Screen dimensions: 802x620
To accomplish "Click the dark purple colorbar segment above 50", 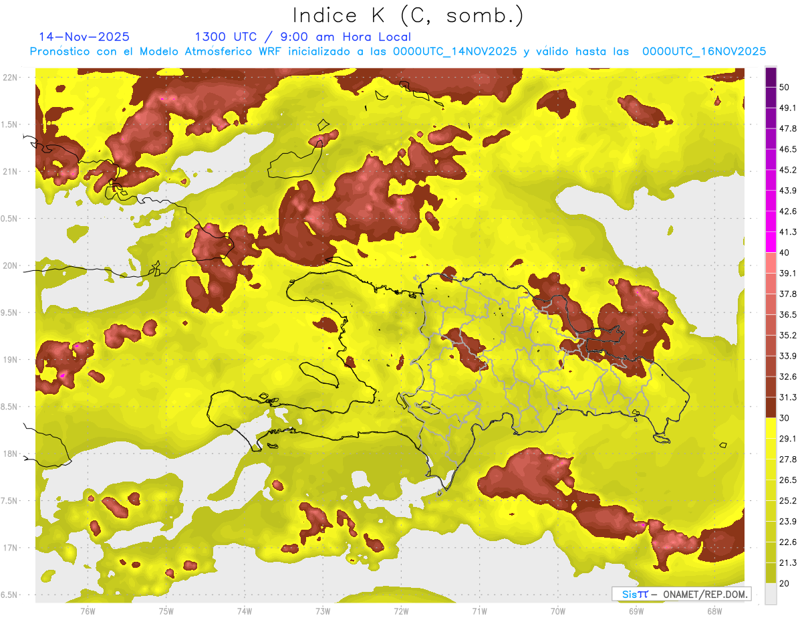I will point(771,78).
